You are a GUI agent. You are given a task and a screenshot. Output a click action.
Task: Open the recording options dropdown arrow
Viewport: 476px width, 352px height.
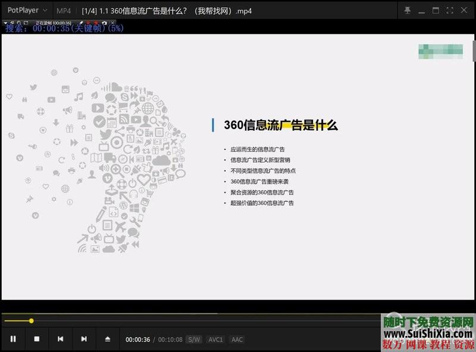(x=5, y=23)
